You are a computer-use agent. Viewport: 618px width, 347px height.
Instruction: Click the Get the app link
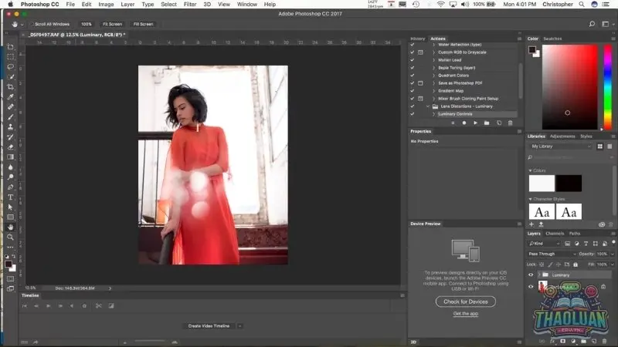(x=466, y=314)
